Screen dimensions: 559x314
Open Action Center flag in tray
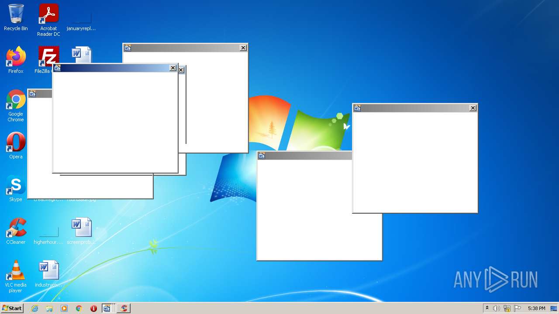pyautogui.click(x=518, y=308)
